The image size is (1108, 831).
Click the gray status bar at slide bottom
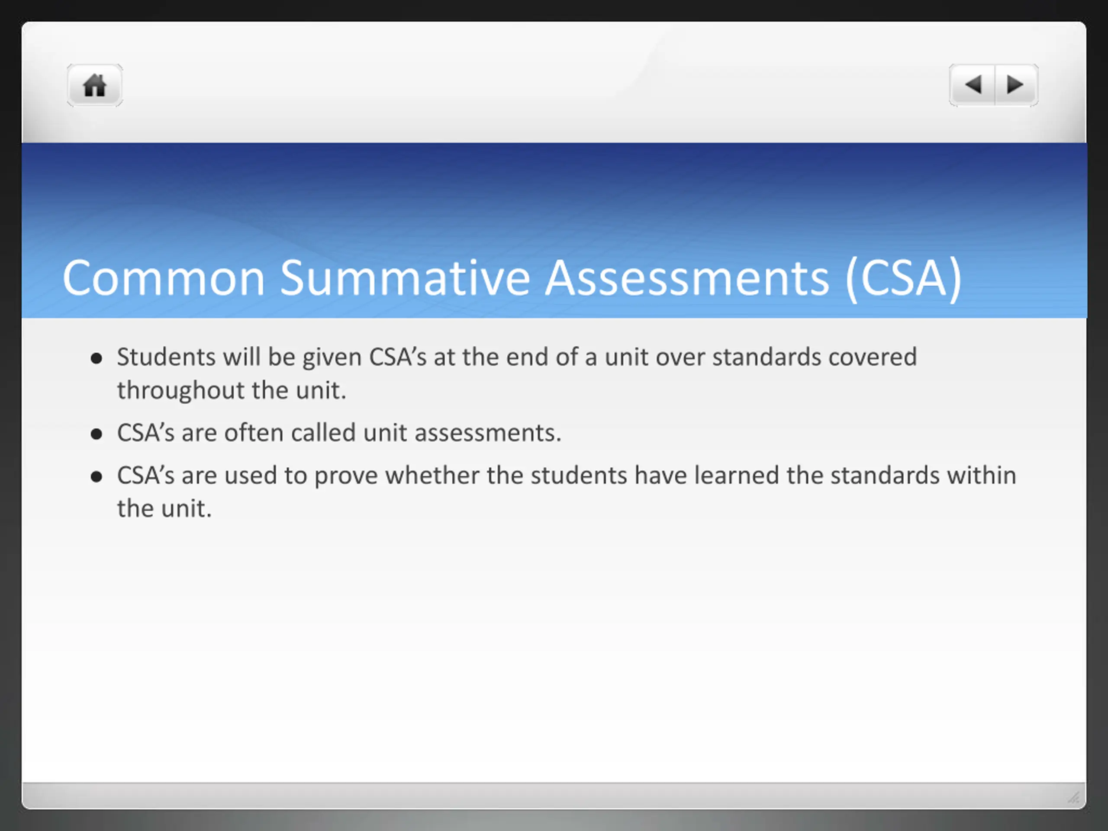[554, 796]
